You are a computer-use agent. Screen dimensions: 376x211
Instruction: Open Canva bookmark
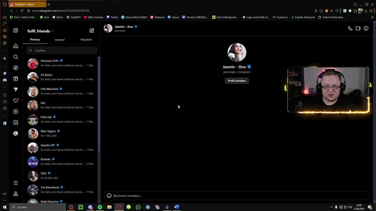[173, 17]
